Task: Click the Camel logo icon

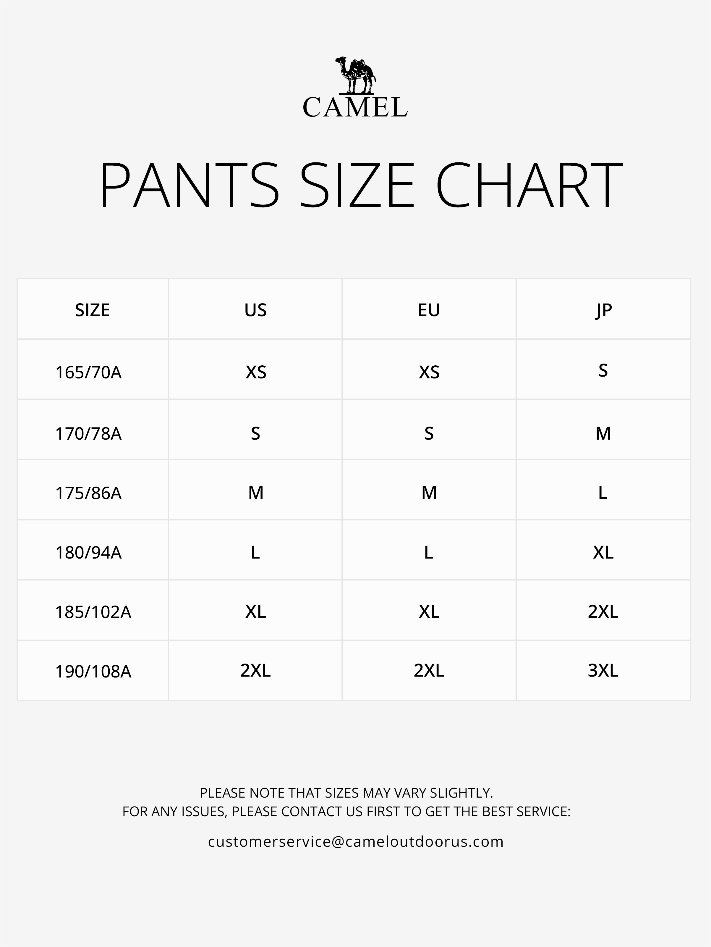Action: (x=355, y=75)
